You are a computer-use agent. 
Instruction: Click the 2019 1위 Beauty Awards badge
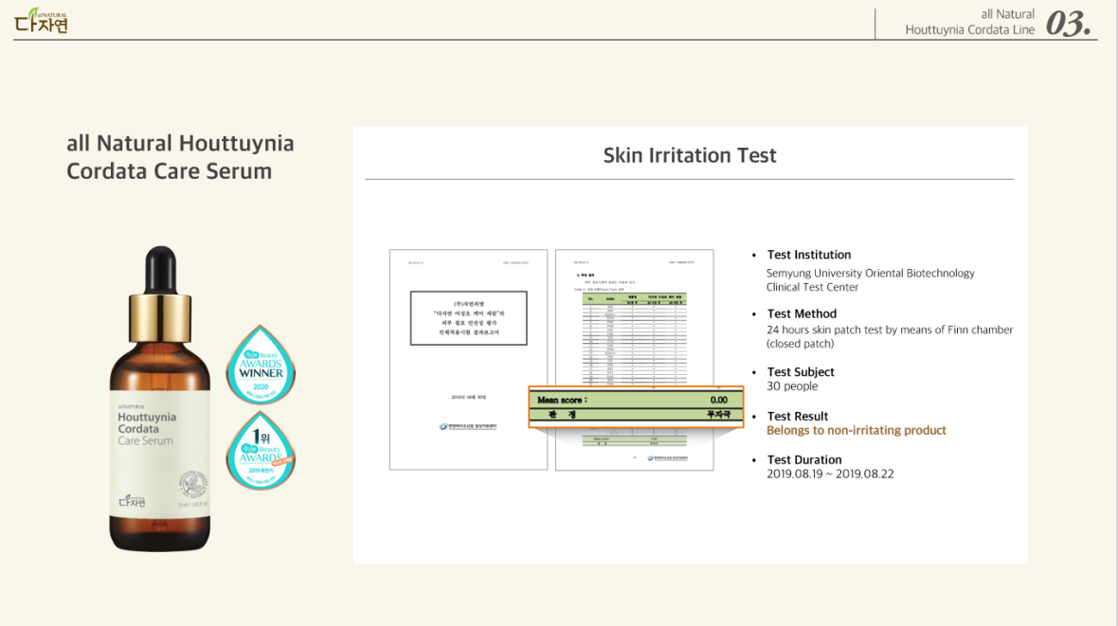pyautogui.click(x=261, y=450)
